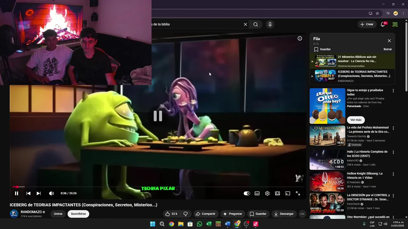Save video using Guardar below player
The image size is (408, 229).
[258, 214]
